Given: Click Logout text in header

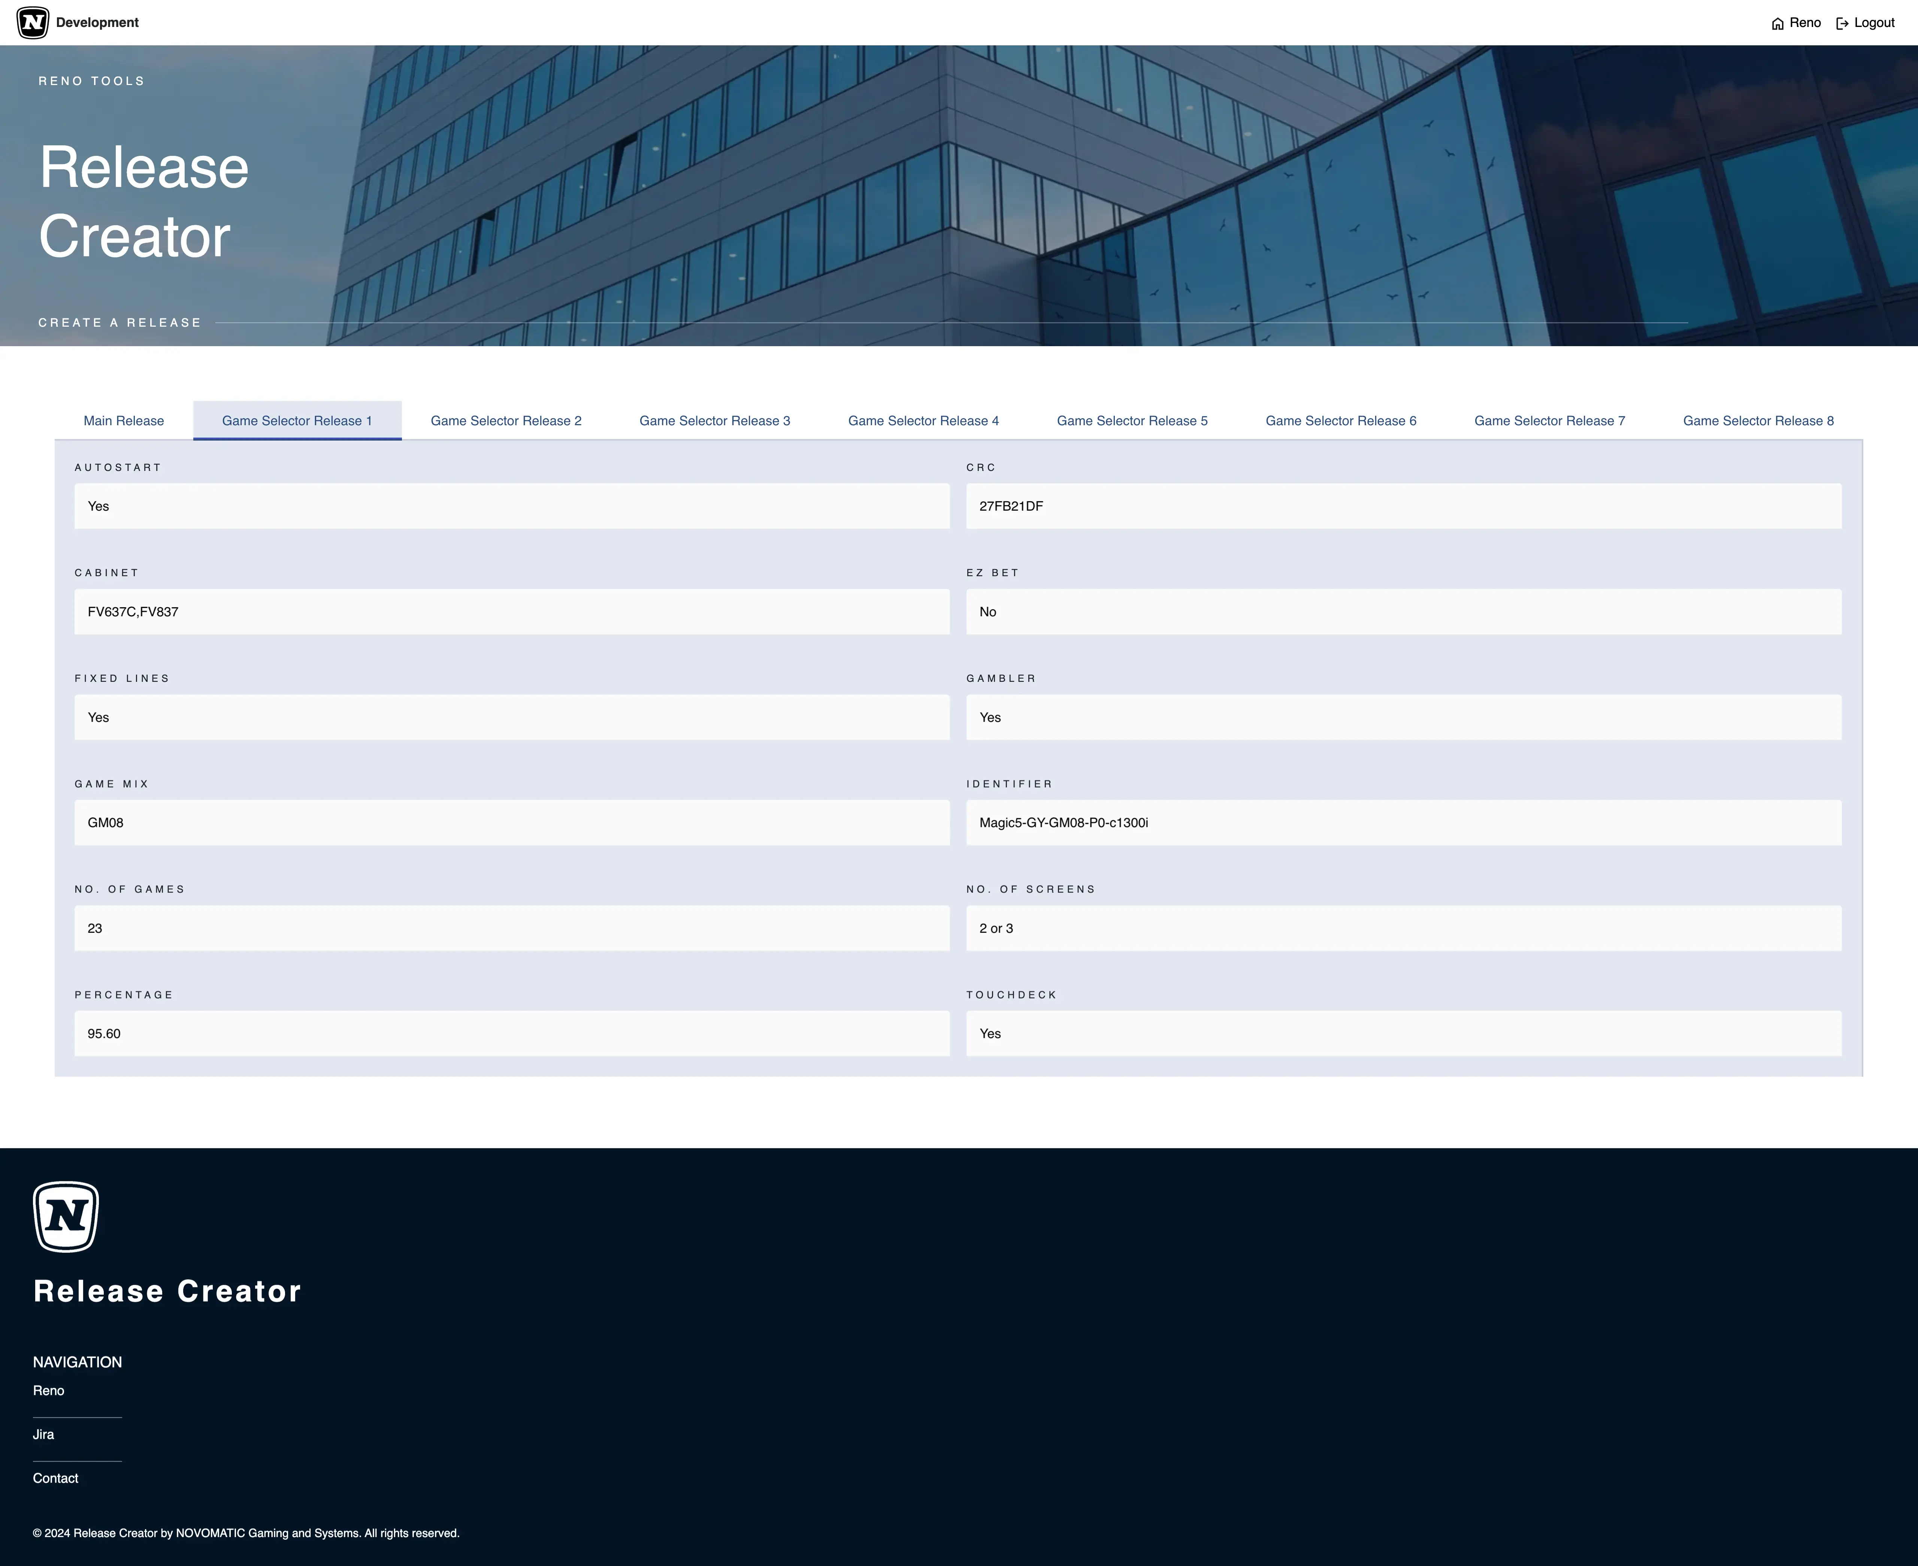Looking at the screenshot, I should [1874, 22].
